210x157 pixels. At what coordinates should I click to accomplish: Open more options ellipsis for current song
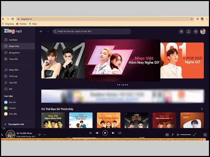tap(45, 135)
